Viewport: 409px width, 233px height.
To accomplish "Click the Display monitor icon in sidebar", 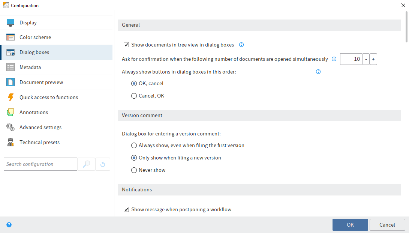I will pyautogui.click(x=10, y=23).
